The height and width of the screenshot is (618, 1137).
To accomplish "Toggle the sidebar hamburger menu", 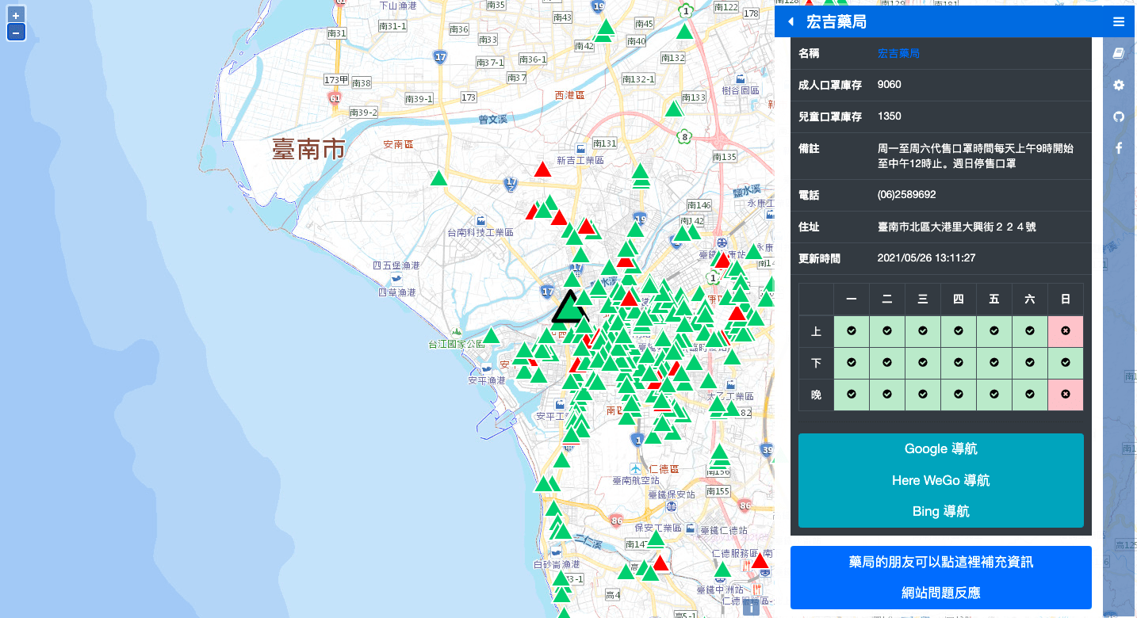I will [x=1119, y=22].
